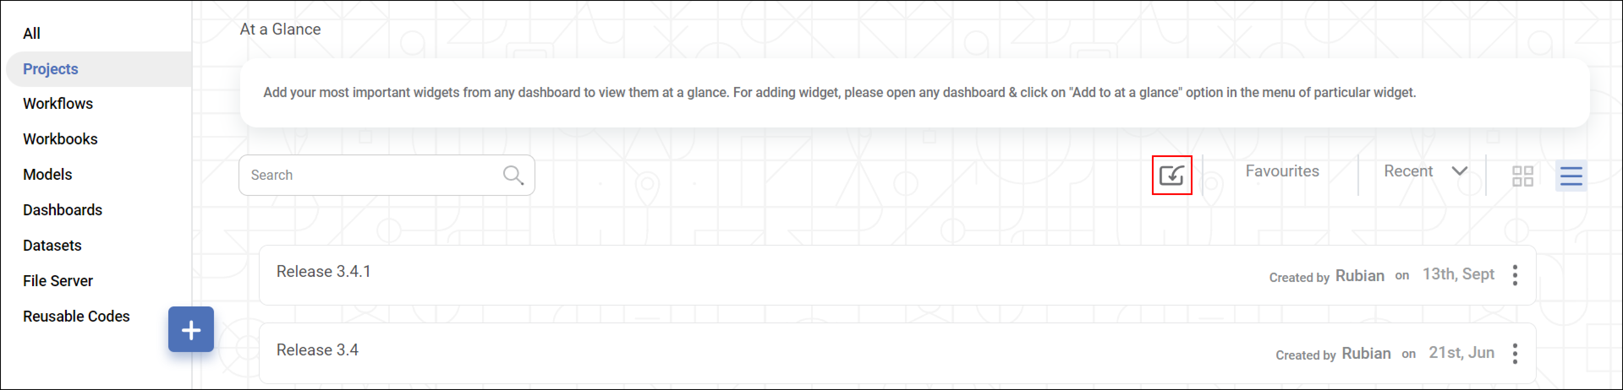This screenshot has width=1623, height=390.
Task: Open the Workflows section
Action: click(58, 104)
